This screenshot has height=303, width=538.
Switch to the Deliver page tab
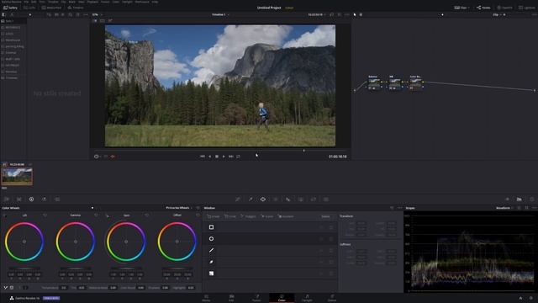tap(332, 298)
